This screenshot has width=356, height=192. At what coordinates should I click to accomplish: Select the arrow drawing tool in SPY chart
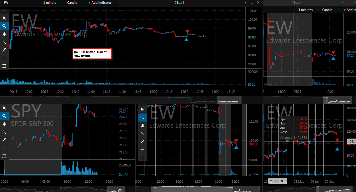4,140
